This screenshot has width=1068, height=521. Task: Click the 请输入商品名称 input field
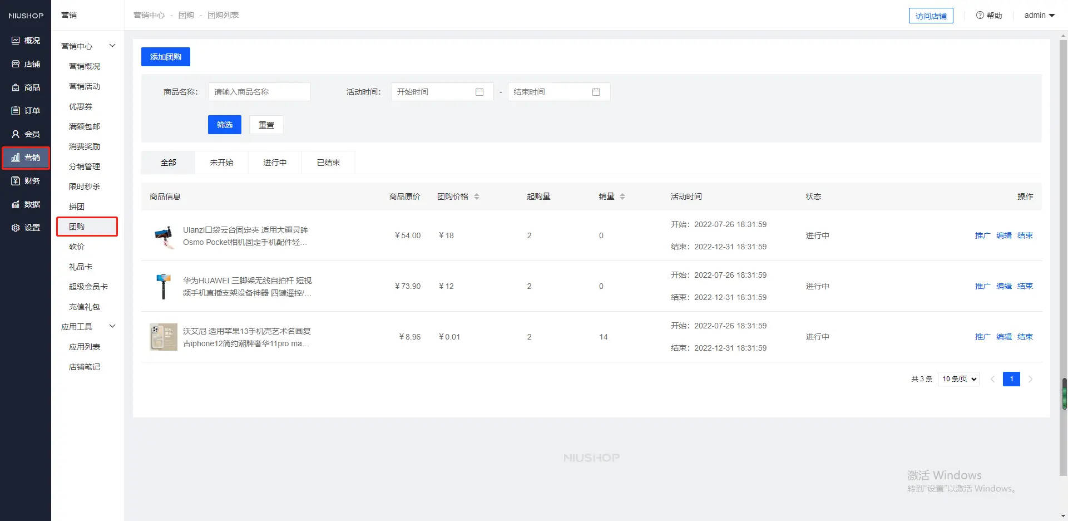click(x=259, y=92)
